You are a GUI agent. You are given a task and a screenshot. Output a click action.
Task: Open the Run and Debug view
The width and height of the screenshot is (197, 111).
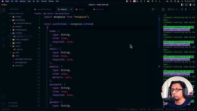coord(3,31)
